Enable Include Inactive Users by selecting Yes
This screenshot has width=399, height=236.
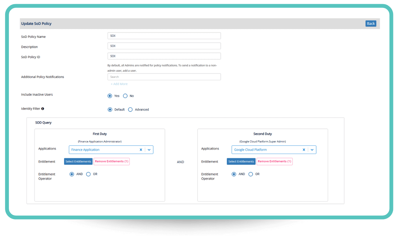click(x=110, y=96)
